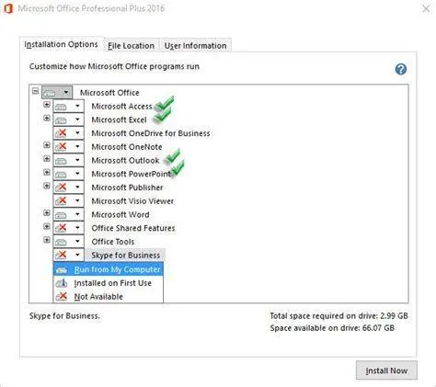Click the 'Skype for Business.' description text
436x387 pixels.
coord(64,316)
